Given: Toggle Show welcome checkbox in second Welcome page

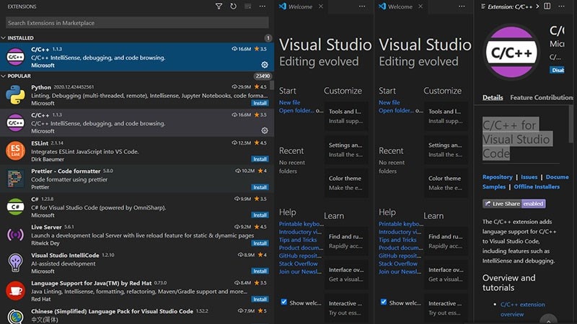Looking at the screenshot, I should pos(384,302).
